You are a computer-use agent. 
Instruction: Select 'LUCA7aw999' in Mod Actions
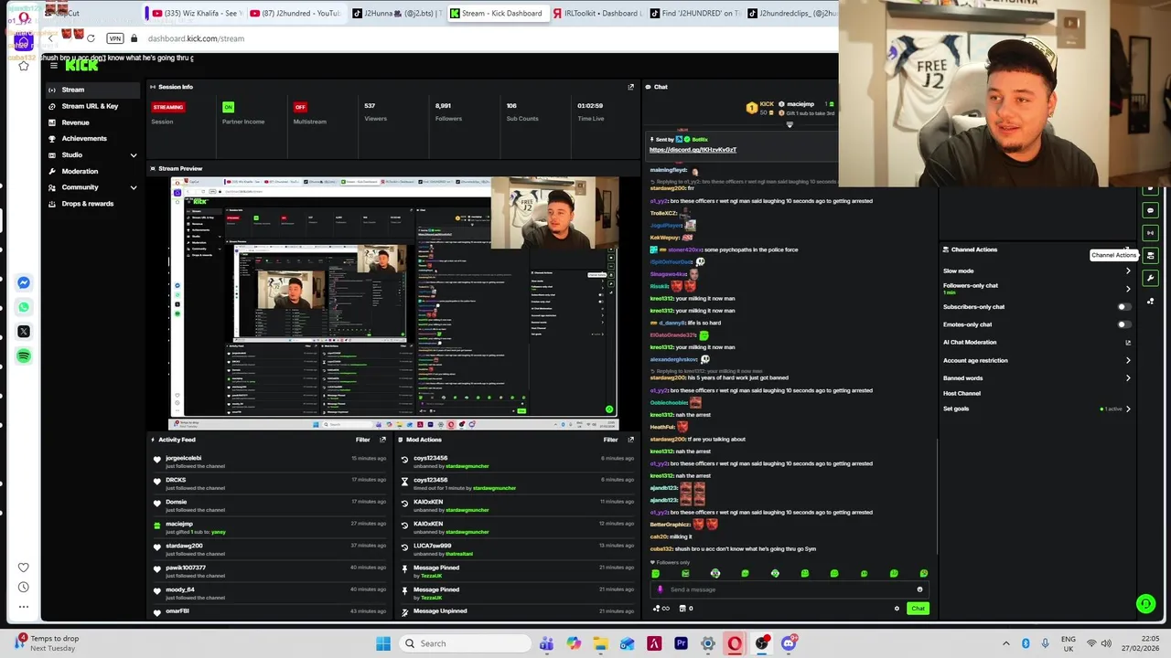433,546
